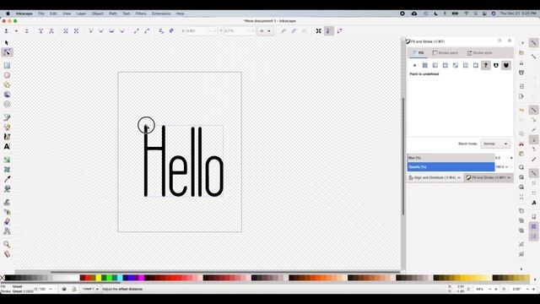Select the Spray tool
The height and width of the screenshot is (304, 540).
(x=7, y=212)
